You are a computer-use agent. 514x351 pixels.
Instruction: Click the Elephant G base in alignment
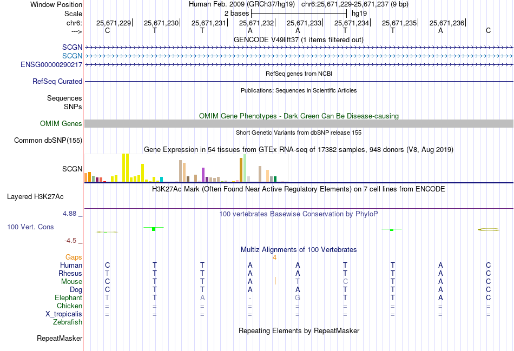click(298, 297)
